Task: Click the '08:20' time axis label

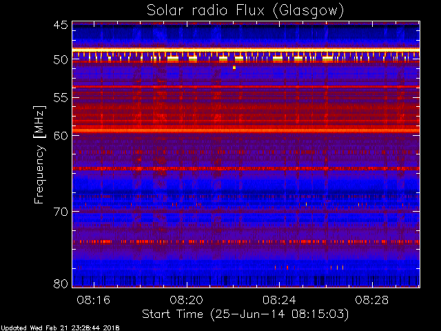Action: click(187, 300)
